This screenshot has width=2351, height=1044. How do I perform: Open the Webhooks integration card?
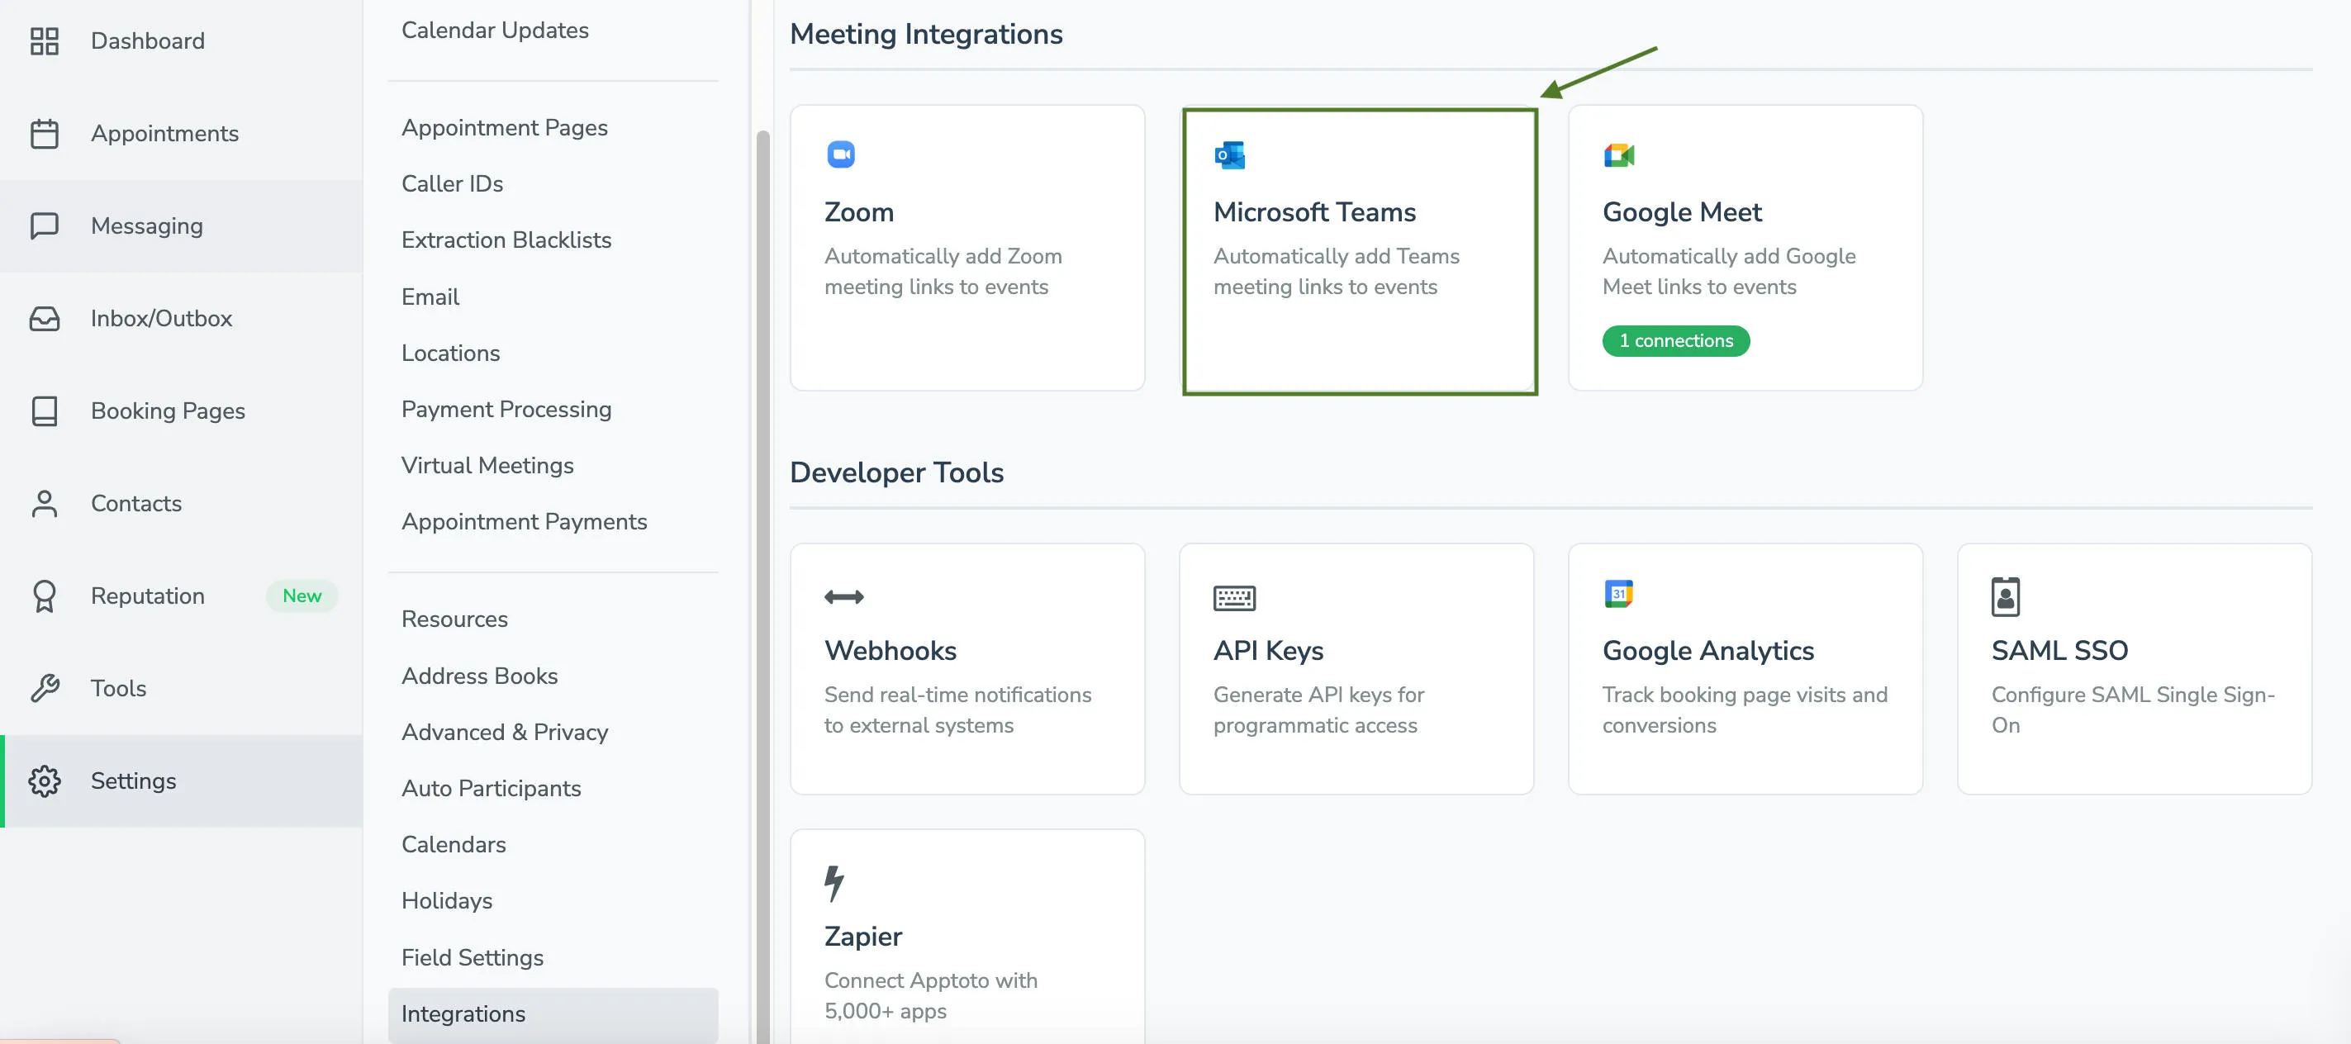(x=967, y=668)
